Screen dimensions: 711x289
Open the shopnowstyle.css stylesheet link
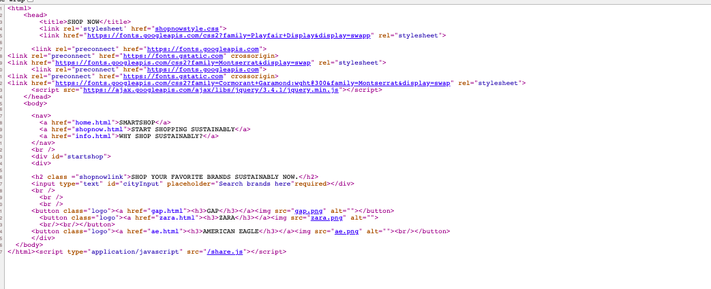pyautogui.click(x=187, y=29)
